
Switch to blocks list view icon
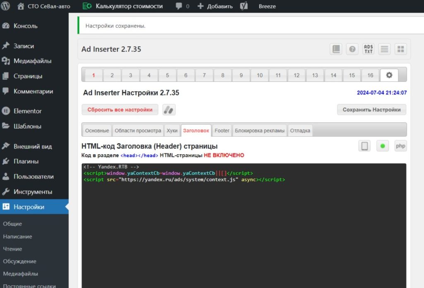coord(385,49)
